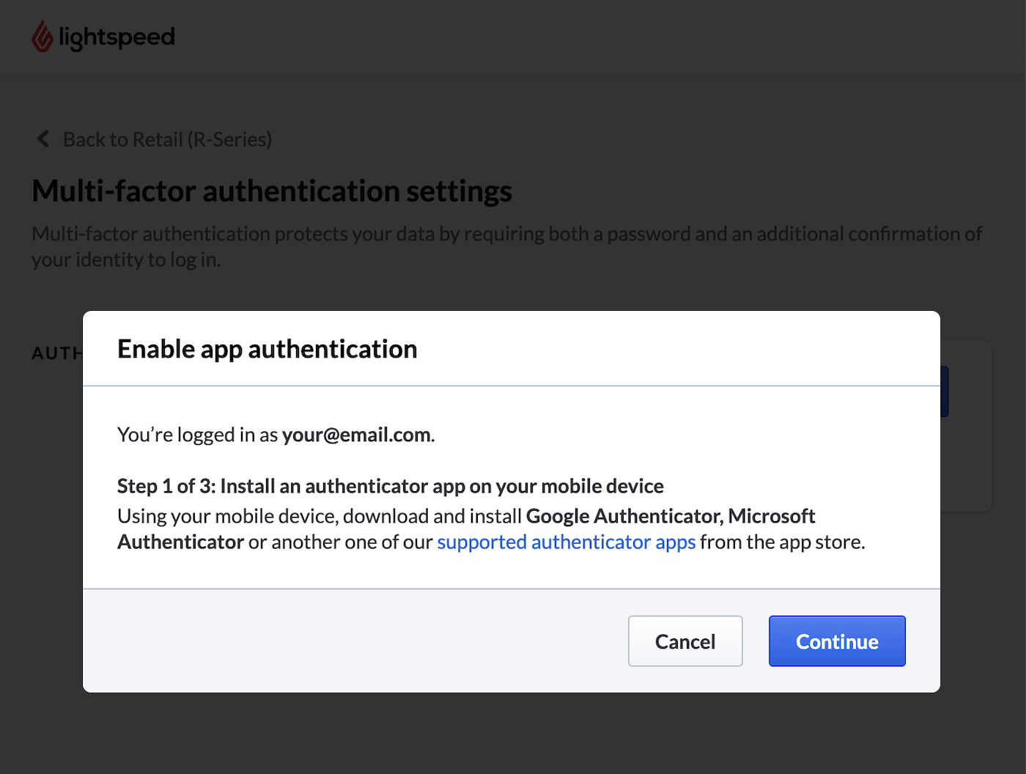Cancel the app authentication setup

pos(684,641)
